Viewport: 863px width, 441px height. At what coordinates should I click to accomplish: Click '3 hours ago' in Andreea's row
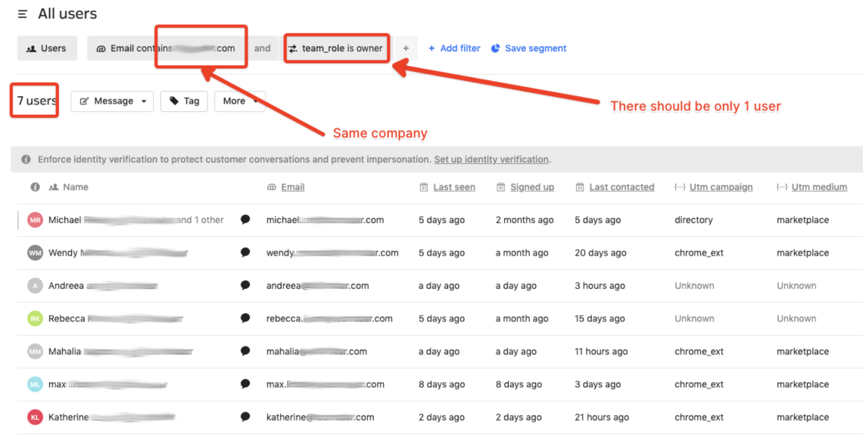[600, 286]
